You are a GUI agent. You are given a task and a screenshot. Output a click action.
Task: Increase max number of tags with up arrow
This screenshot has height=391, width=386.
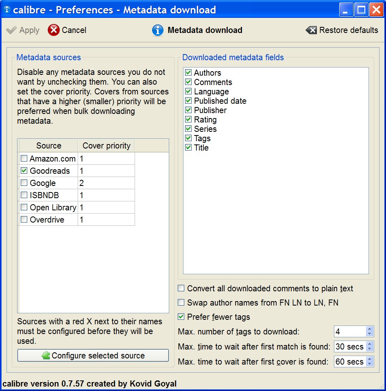[370, 329]
